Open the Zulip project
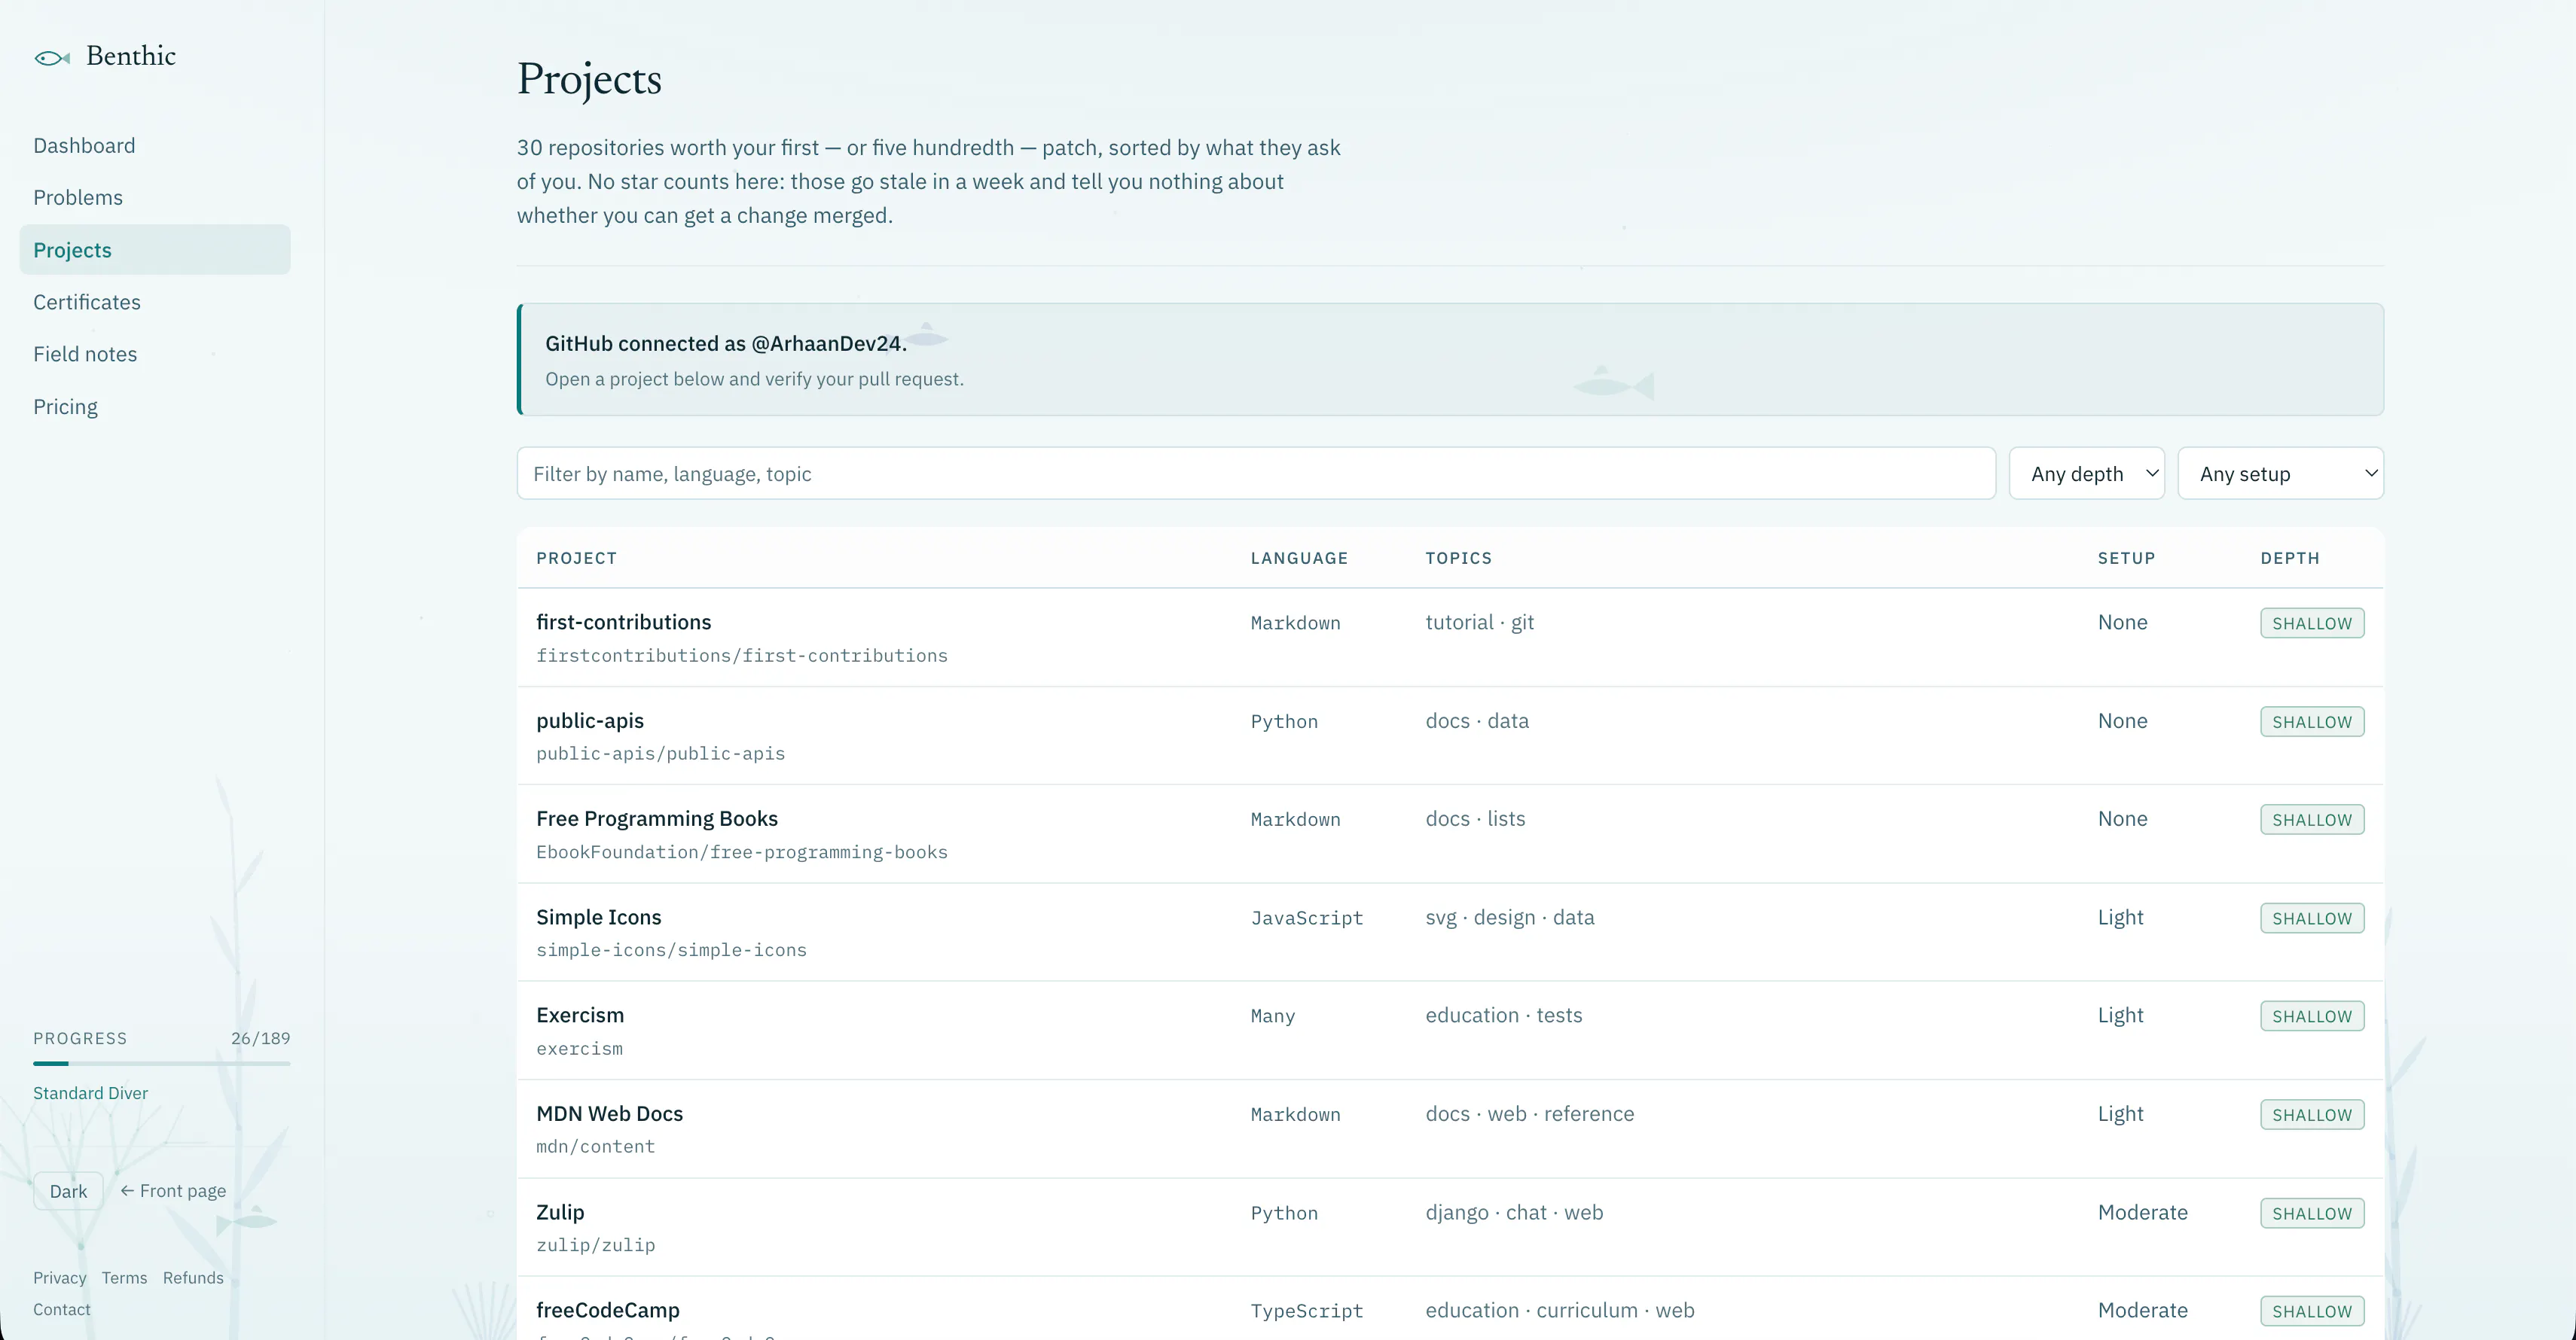The image size is (2576, 1340). point(560,1212)
